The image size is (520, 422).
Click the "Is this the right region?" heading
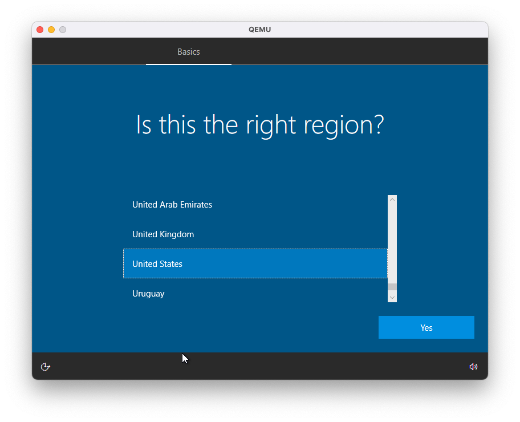pos(259,125)
